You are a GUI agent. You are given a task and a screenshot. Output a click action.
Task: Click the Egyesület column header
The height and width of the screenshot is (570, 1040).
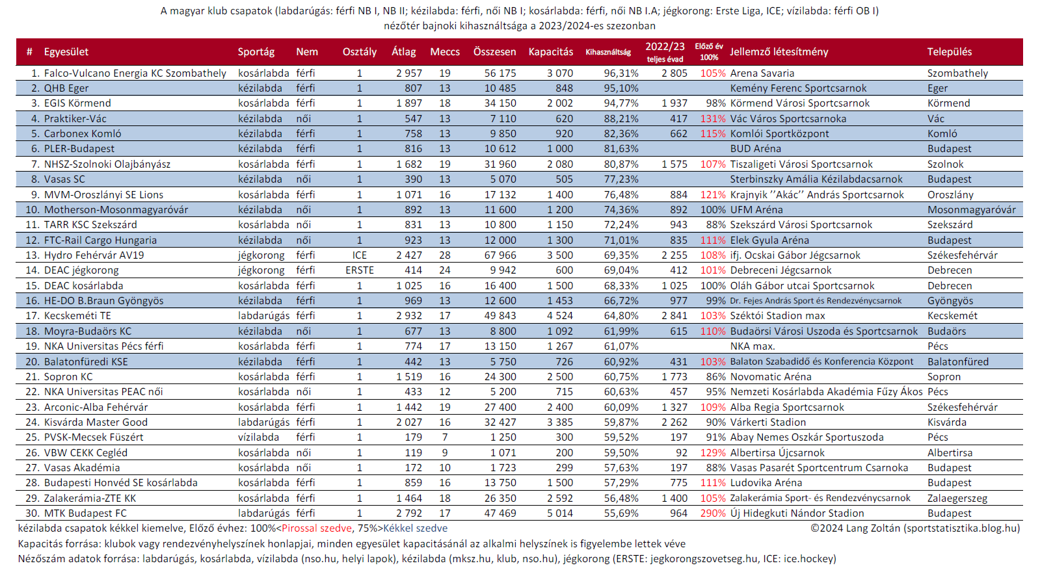[x=66, y=52]
